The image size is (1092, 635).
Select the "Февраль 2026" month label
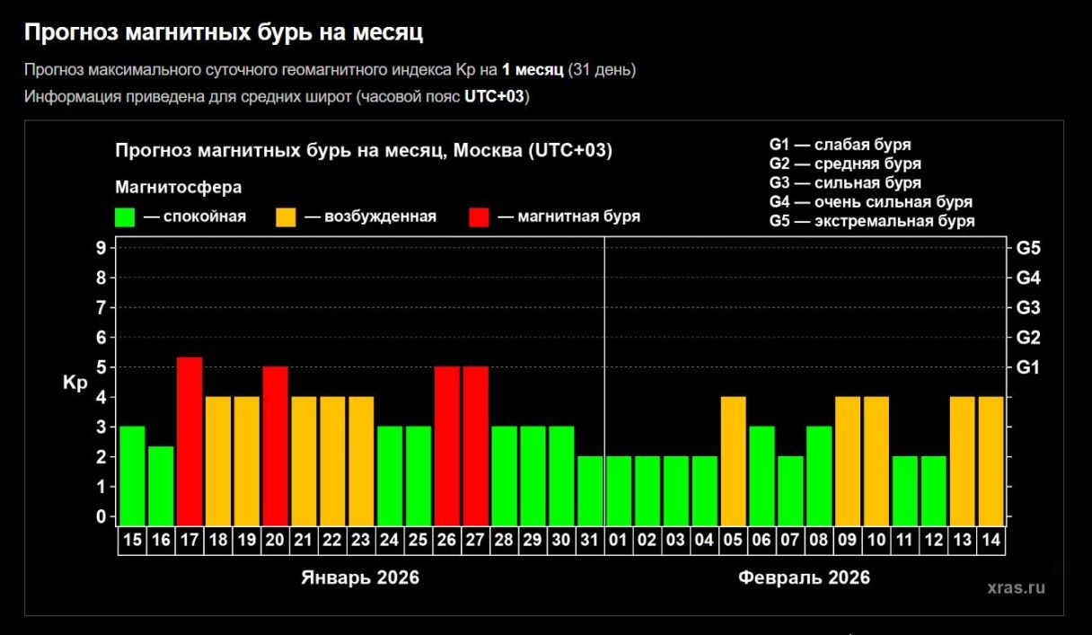pos(804,578)
